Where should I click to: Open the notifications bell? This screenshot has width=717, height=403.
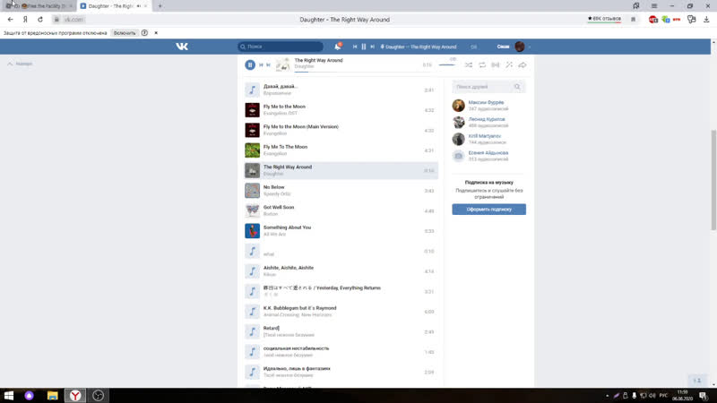pyautogui.click(x=338, y=47)
